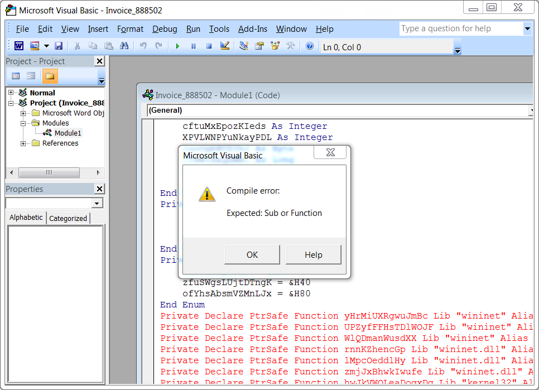Click the Type a question for help field
539x390 pixels.
pyautogui.click(x=461, y=28)
